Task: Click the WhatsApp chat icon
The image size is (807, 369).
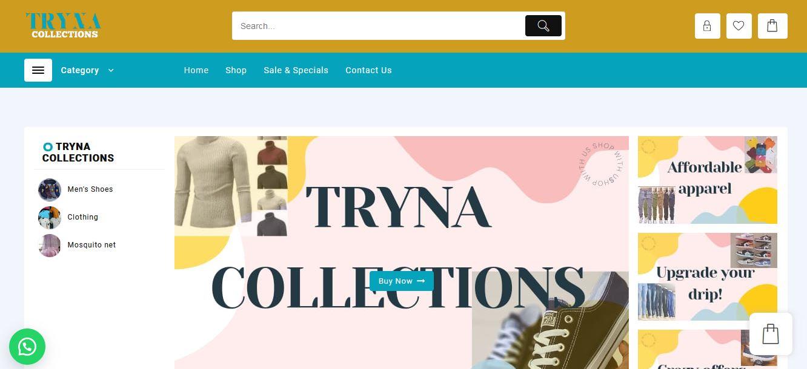Action: click(x=27, y=347)
